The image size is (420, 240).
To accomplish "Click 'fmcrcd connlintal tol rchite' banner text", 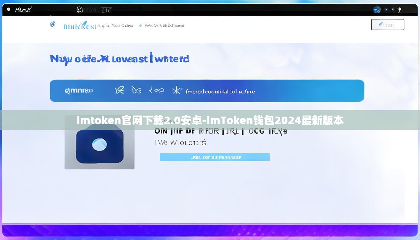I will coord(220,92).
